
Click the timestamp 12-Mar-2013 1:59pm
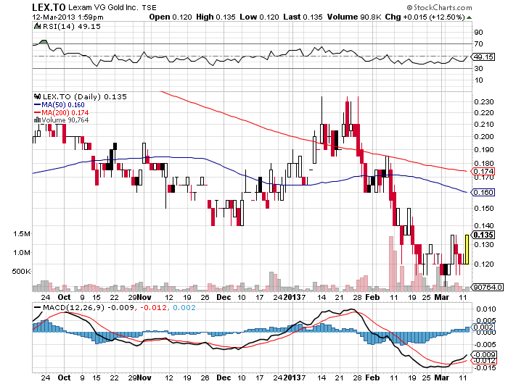[67, 17]
